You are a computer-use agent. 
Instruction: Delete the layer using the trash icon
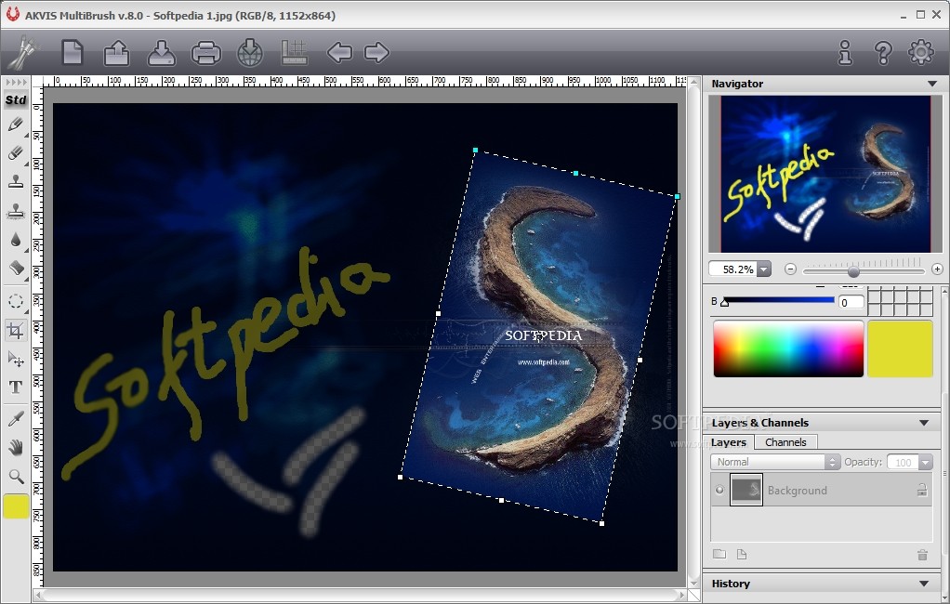coord(922,555)
